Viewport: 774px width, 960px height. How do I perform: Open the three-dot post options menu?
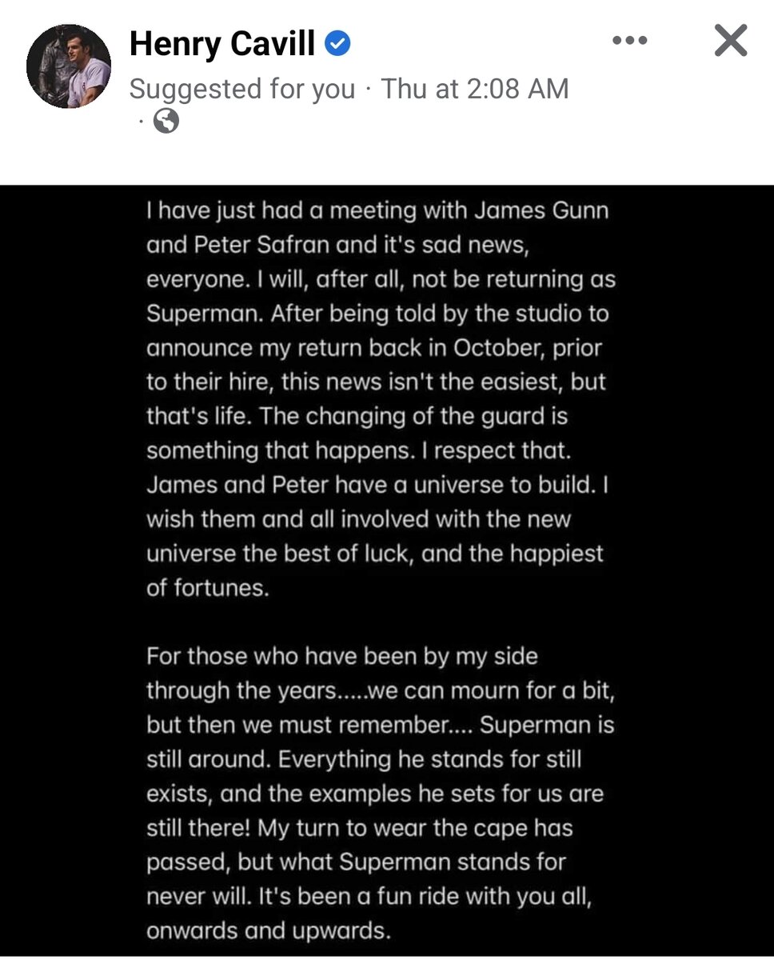coord(629,41)
